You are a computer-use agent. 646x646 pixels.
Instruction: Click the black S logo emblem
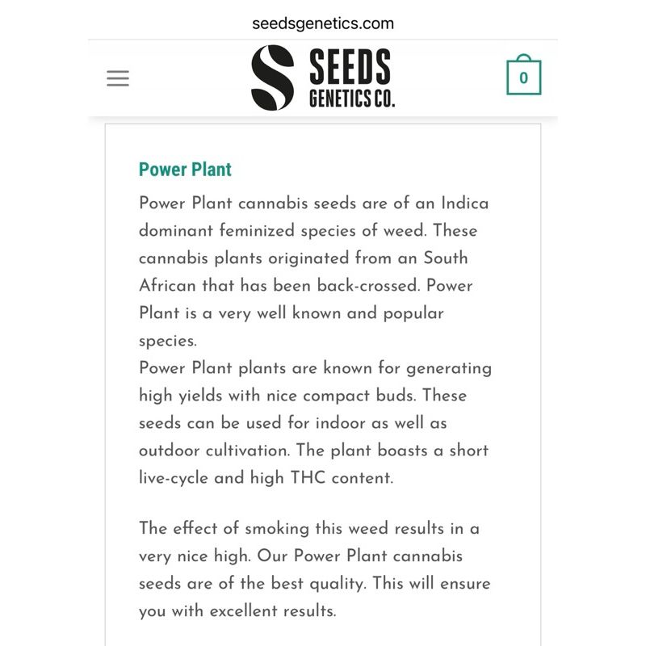pyautogui.click(x=272, y=78)
